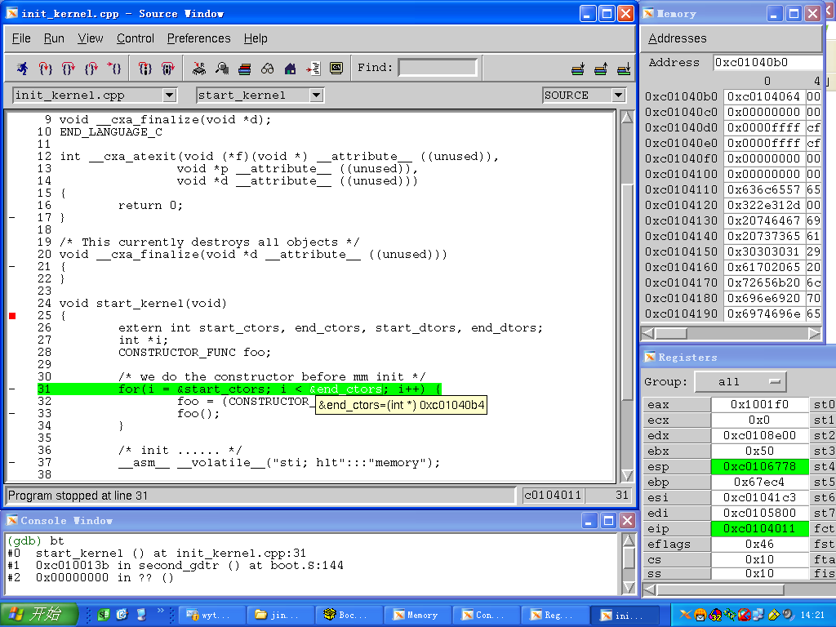Set a breakpoint at line 21
836x627 pixels.
coord(12,267)
